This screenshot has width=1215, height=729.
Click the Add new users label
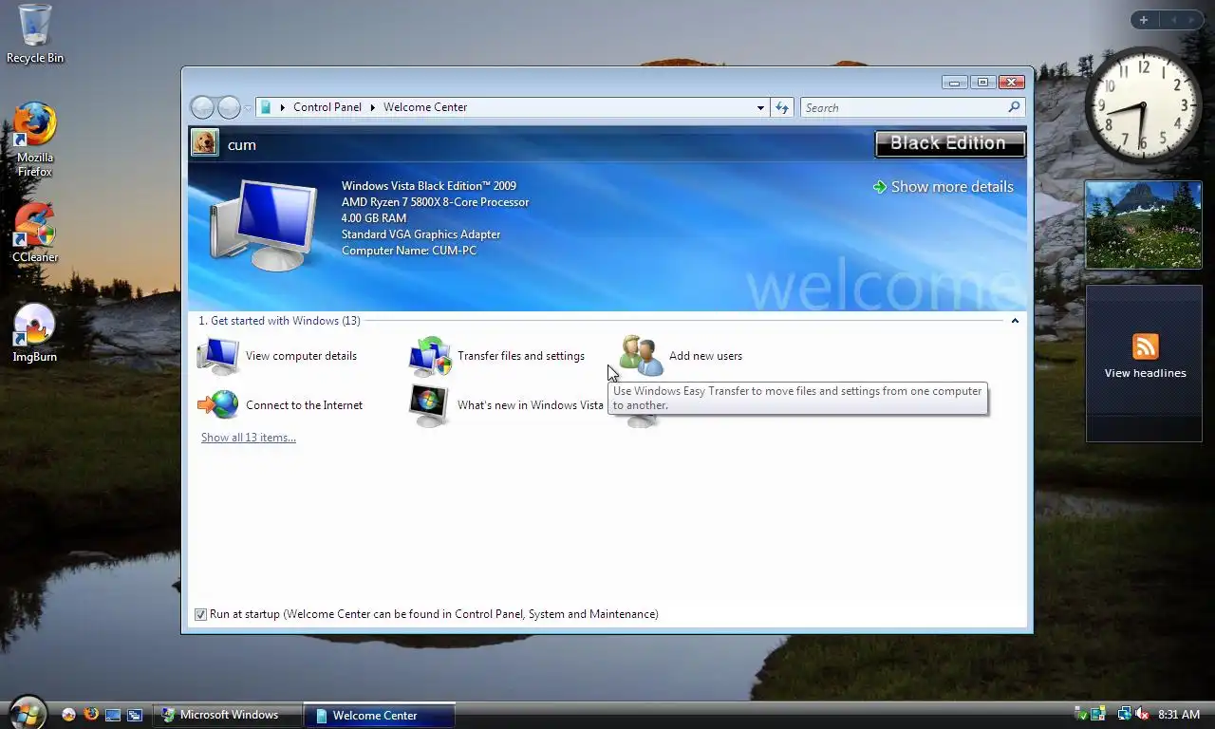[x=705, y=356]
